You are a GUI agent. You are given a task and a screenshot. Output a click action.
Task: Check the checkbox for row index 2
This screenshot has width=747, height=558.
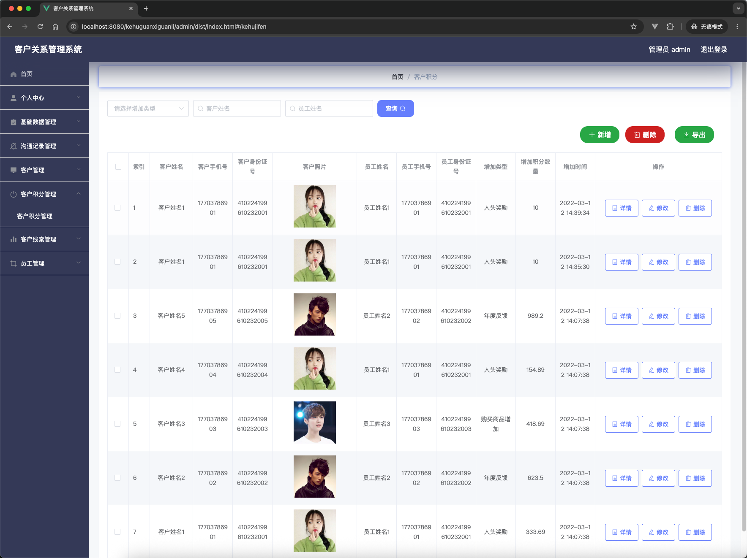tap(117, 262)
